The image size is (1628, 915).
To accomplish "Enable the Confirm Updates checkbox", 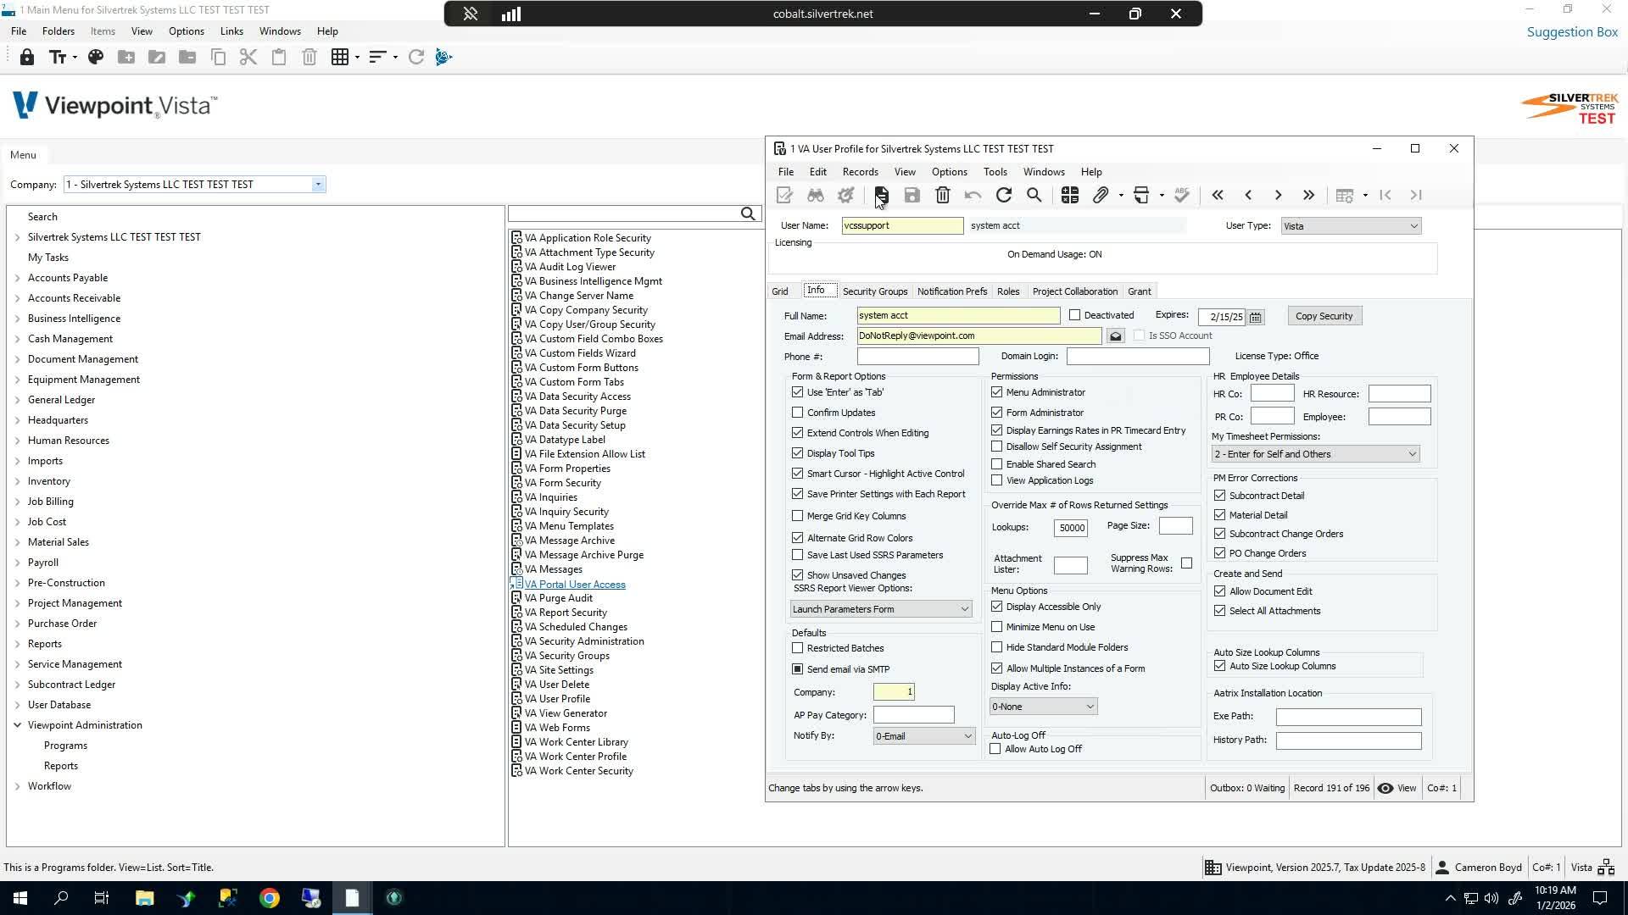I will 798,413.
